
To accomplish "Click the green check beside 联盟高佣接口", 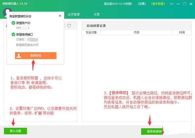I will click(x=13, y=34).
